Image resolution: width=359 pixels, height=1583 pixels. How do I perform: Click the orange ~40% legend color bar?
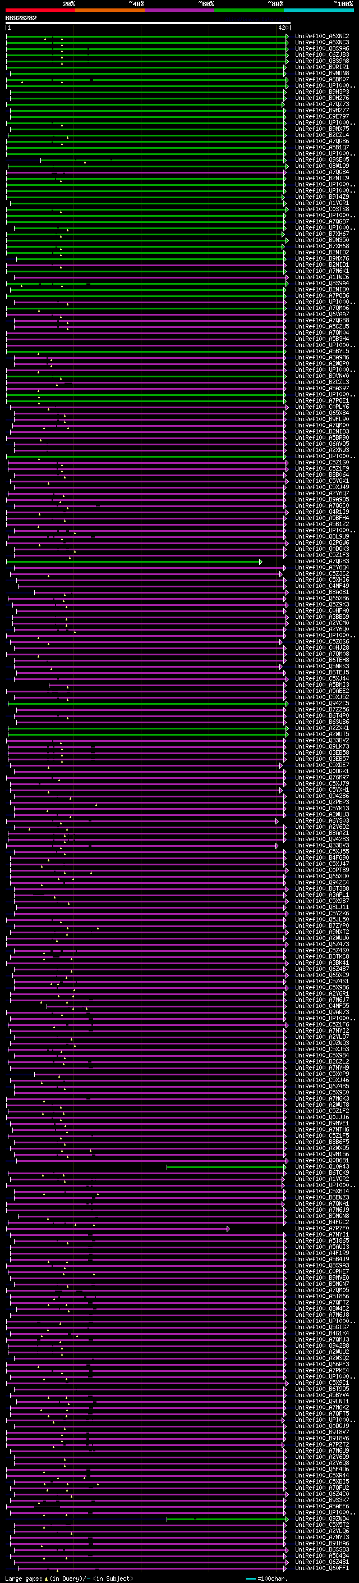click(x=110, y=11)
